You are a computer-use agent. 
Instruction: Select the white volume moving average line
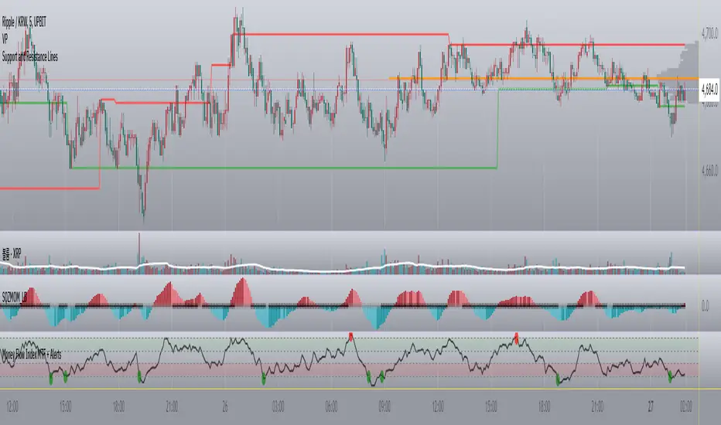pos(343,267)
